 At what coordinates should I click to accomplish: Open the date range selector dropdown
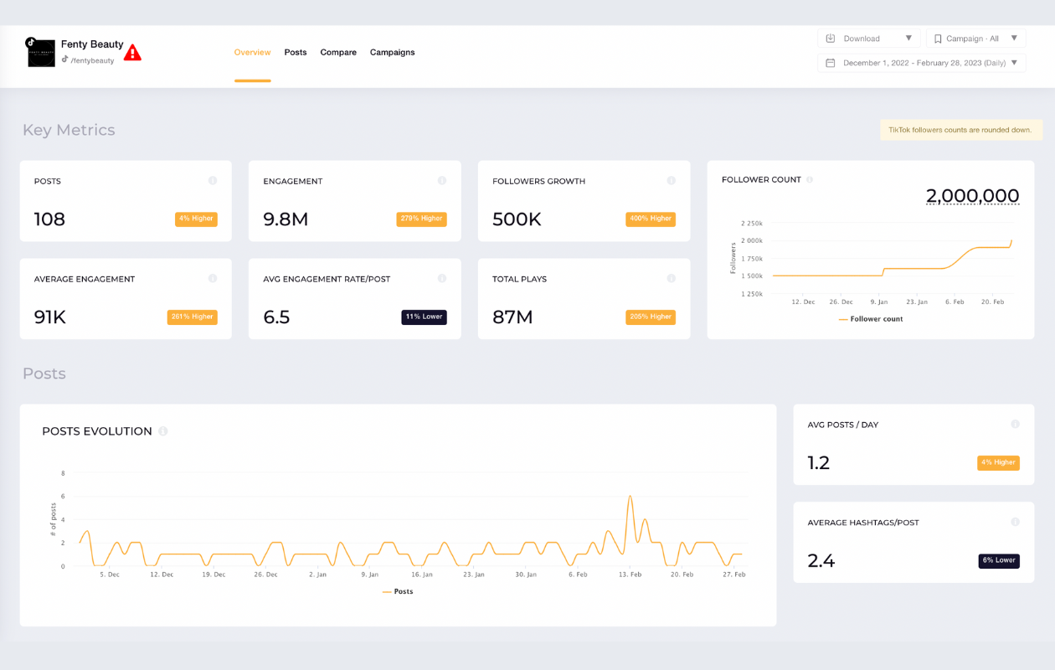click(x=922, y=63)
